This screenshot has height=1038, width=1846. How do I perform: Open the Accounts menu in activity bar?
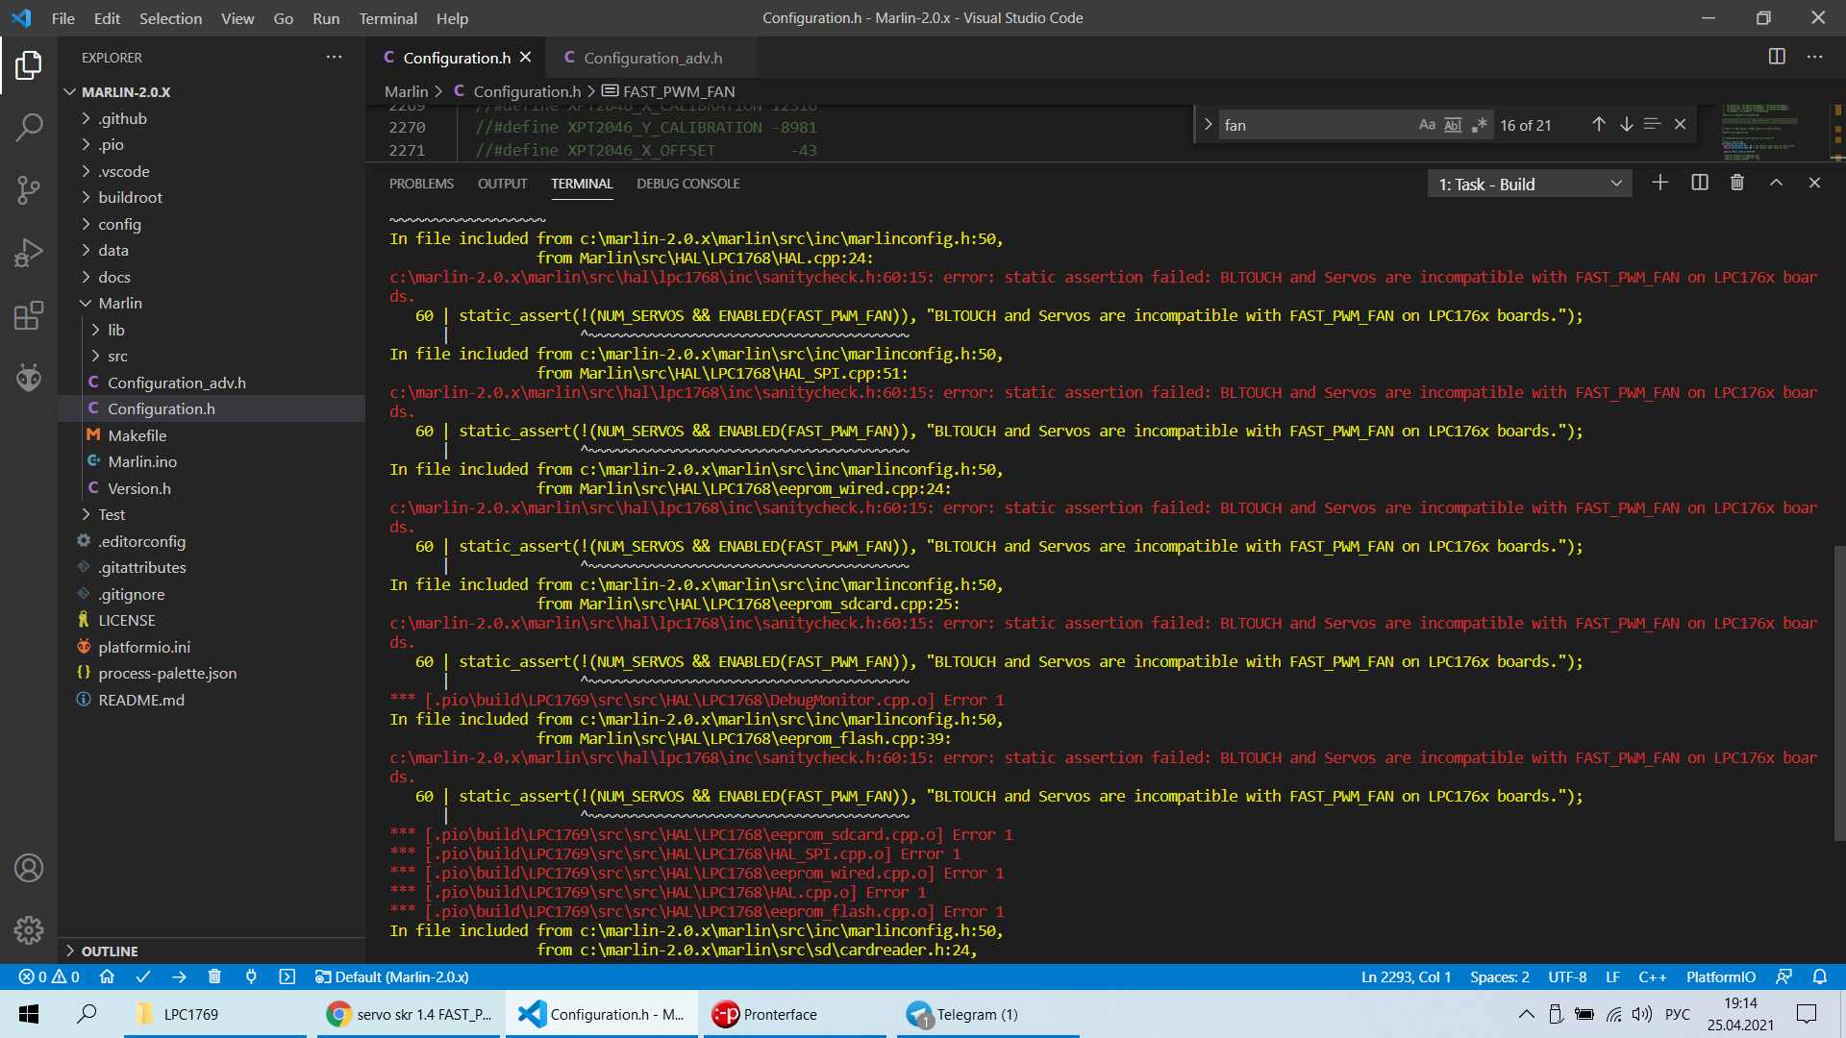pyautogui.click(x=29, y=869)
